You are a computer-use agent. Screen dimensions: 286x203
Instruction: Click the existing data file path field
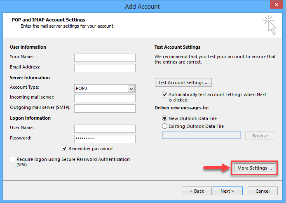pyautogui.click(x=202, y=135)
